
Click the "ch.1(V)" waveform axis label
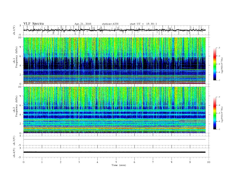(14, 30)
